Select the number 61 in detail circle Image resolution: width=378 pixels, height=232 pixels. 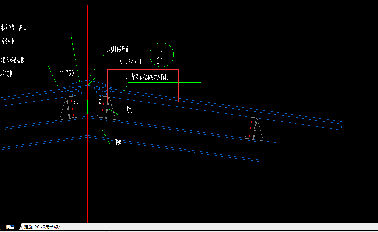(160, 61)
